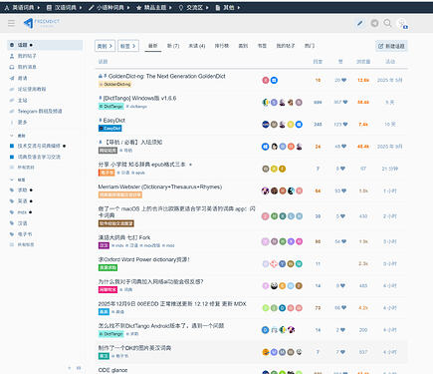Sort by the 活动 column header
The image size is (433, 374).
coord(390,62)
